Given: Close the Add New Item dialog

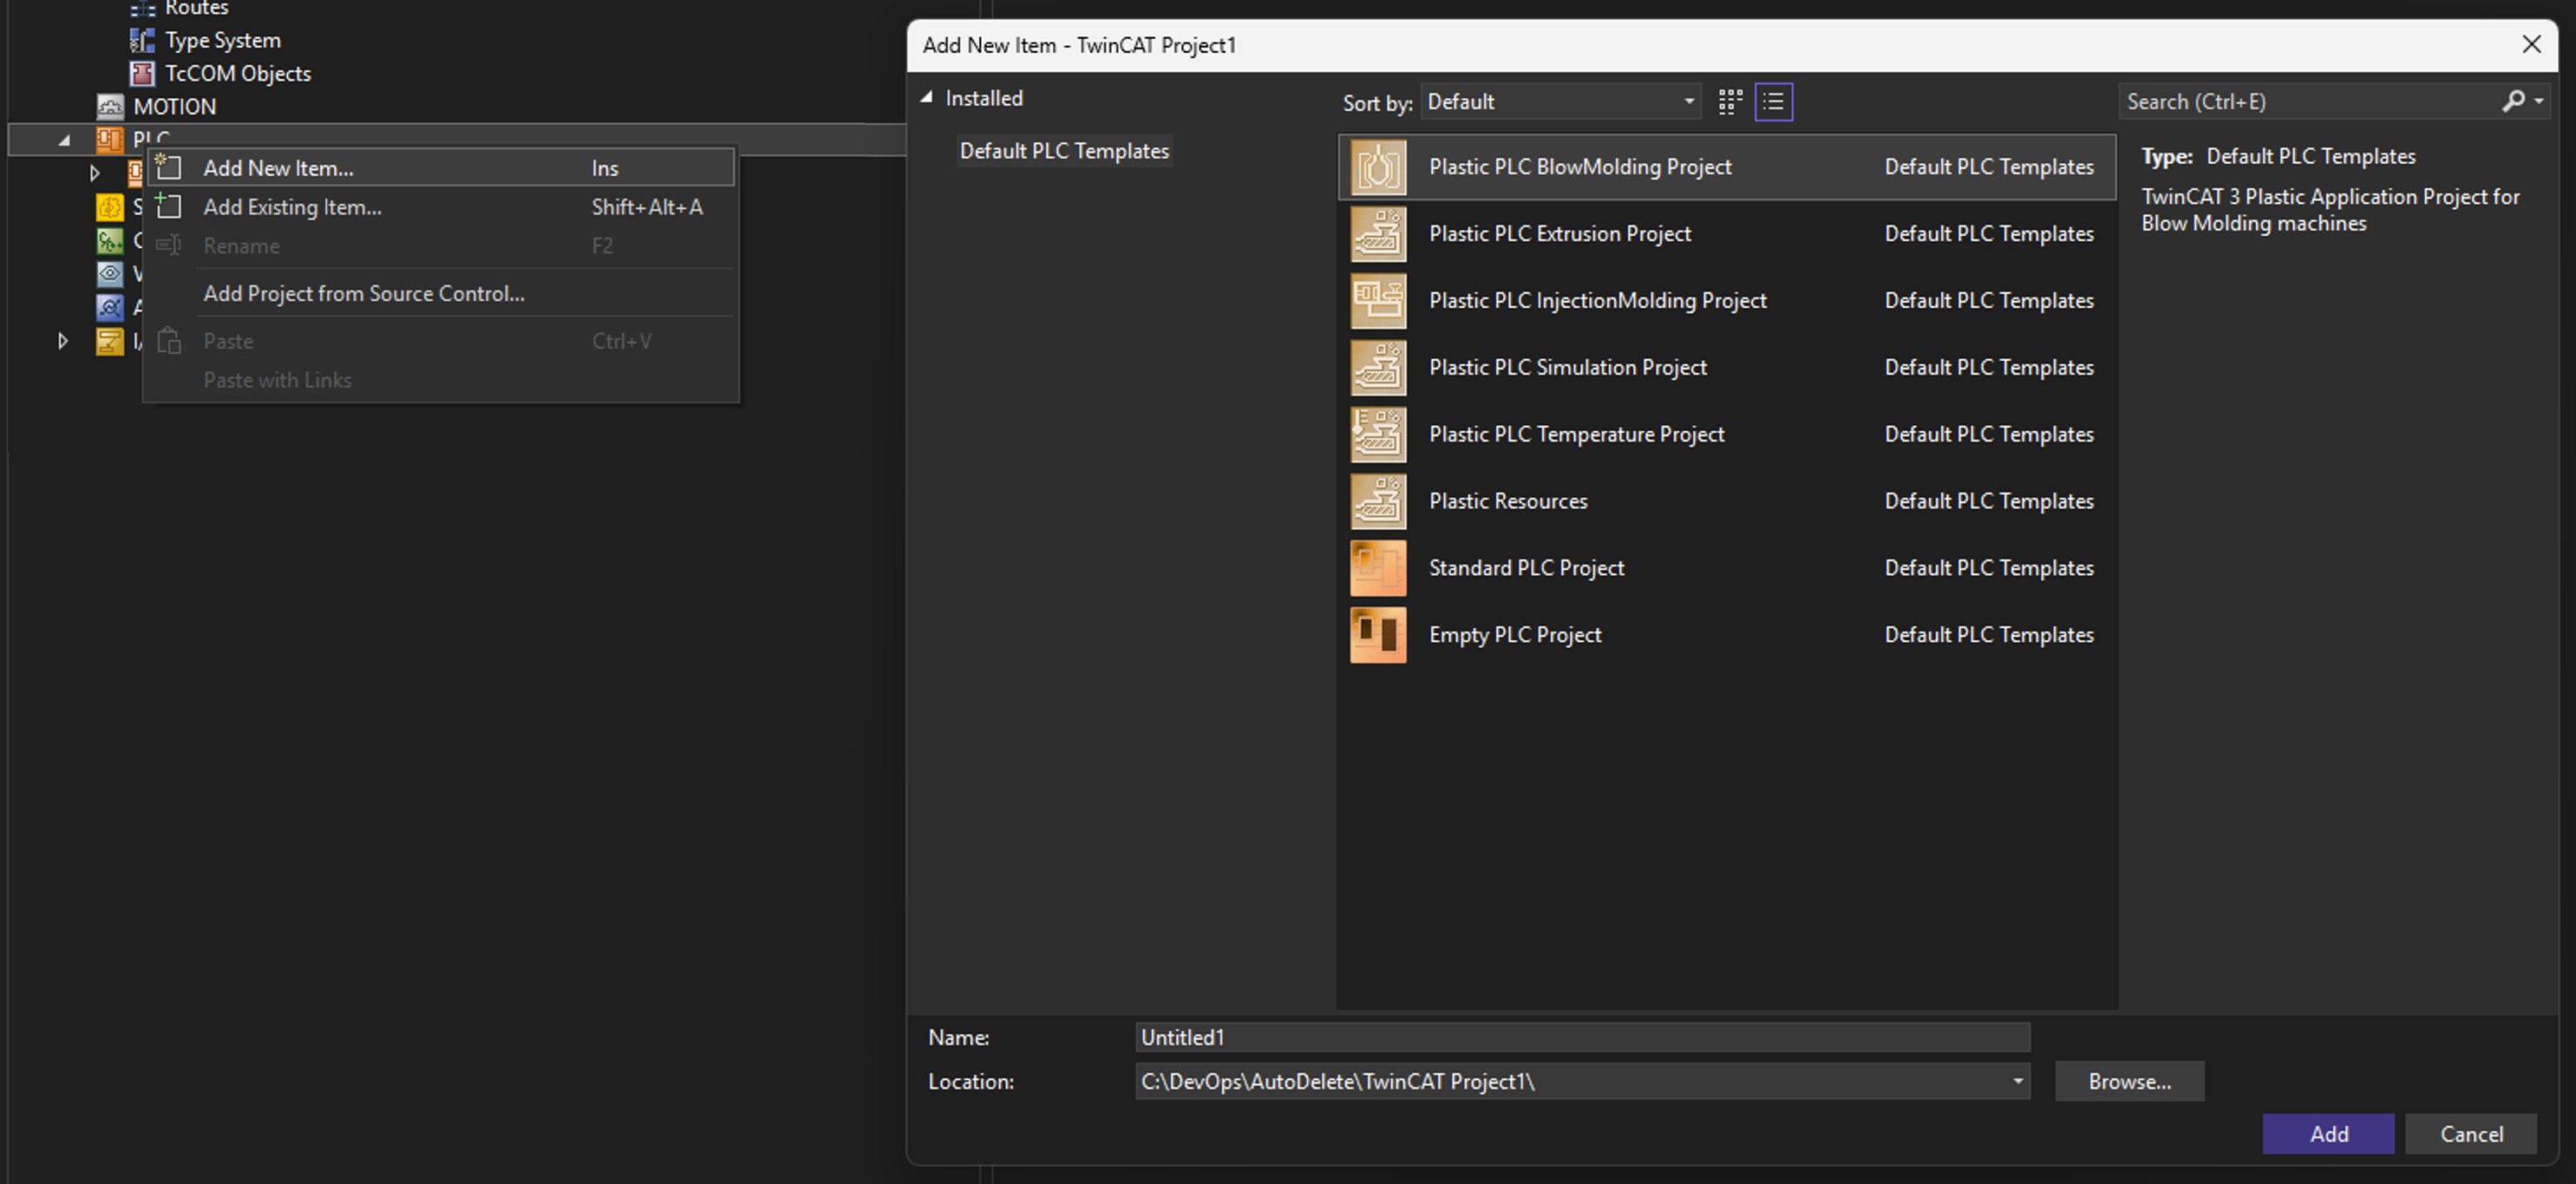Looking at the screenshot, I should pyautogui.click(x=2531, y=45).
